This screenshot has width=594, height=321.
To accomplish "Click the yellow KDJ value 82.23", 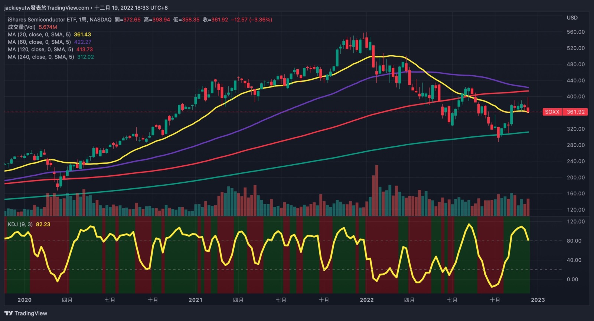I will click(43, 224).
